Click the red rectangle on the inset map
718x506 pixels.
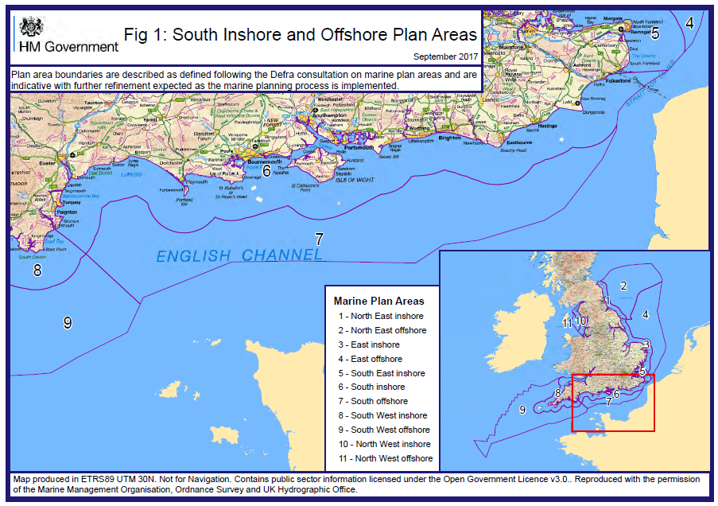coord(613,403)
